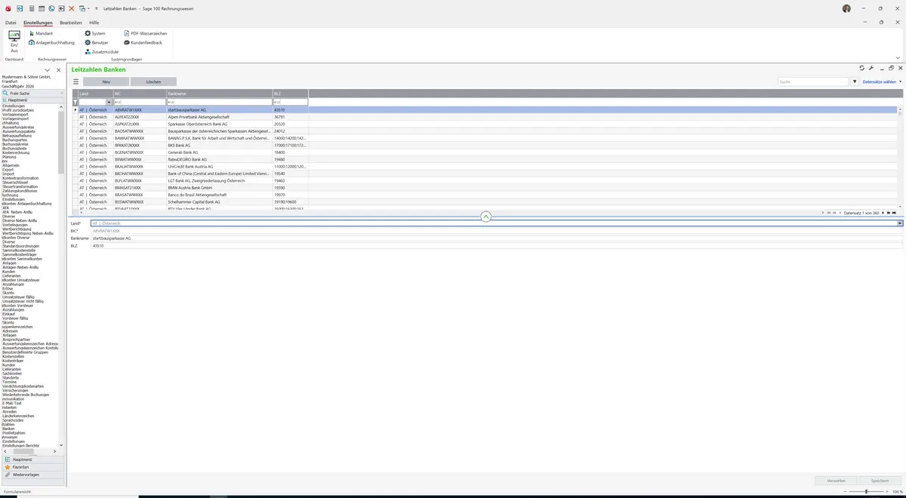Open the Bearbeiten ribbon tab

(x=71, y=23)
